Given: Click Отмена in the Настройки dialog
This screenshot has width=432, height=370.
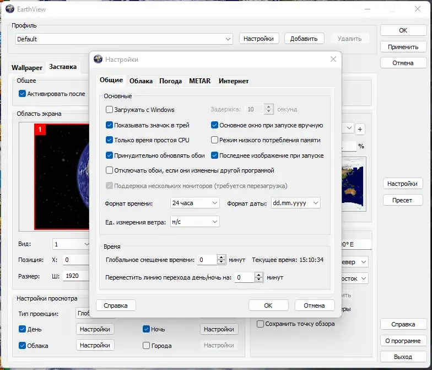Looking at the screenshot, I should coord(314,305).
